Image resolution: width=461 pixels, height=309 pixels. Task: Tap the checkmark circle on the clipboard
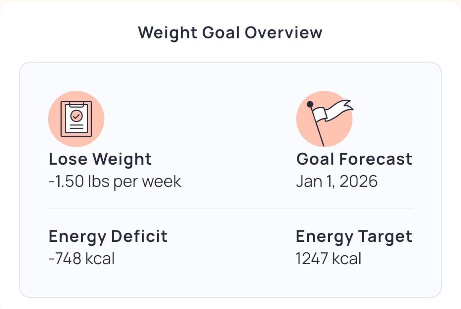click(x=76, y=116)
